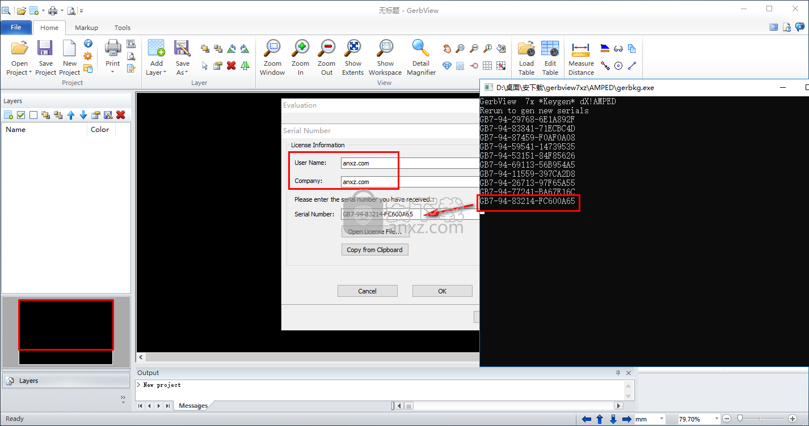
Task: Pin the Output panel
Action: [x=618, y=373]
